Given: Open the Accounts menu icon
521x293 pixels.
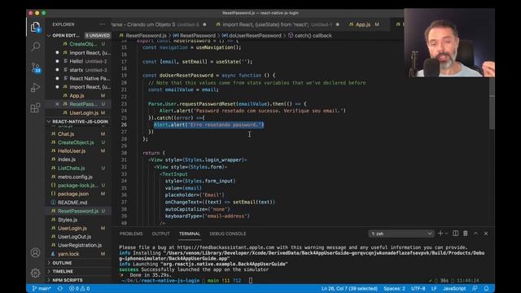Looking at the screenshot, I should [x=35, y=253].
